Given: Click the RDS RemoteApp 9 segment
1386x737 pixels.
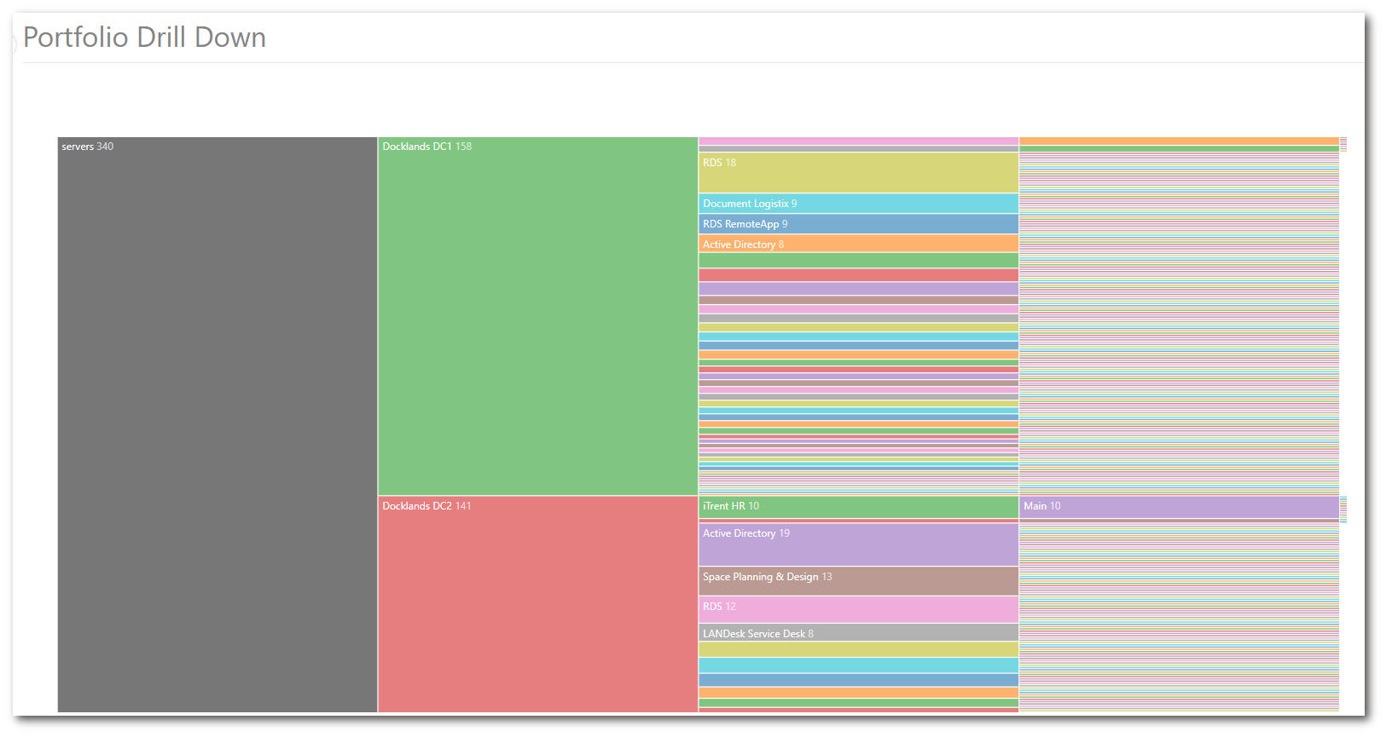Looking at the screenshot, I should [x=858, y=224].
